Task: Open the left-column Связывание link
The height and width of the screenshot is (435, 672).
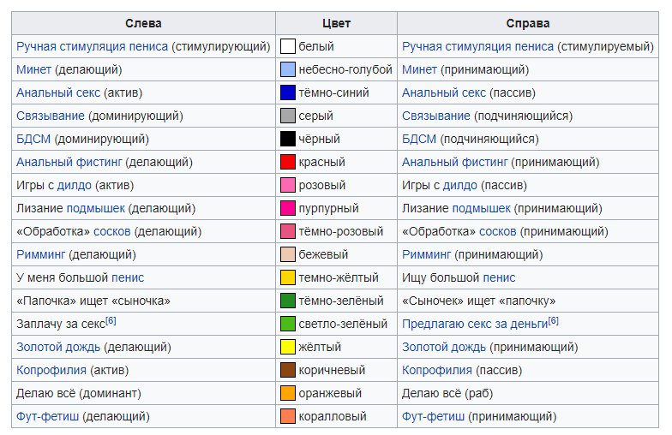Action: click(x=51, y=116)
